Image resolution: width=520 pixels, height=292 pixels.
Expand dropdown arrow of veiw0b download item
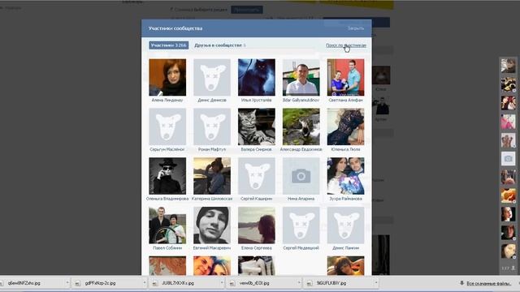pyautogui.click(x=299, y=283)
